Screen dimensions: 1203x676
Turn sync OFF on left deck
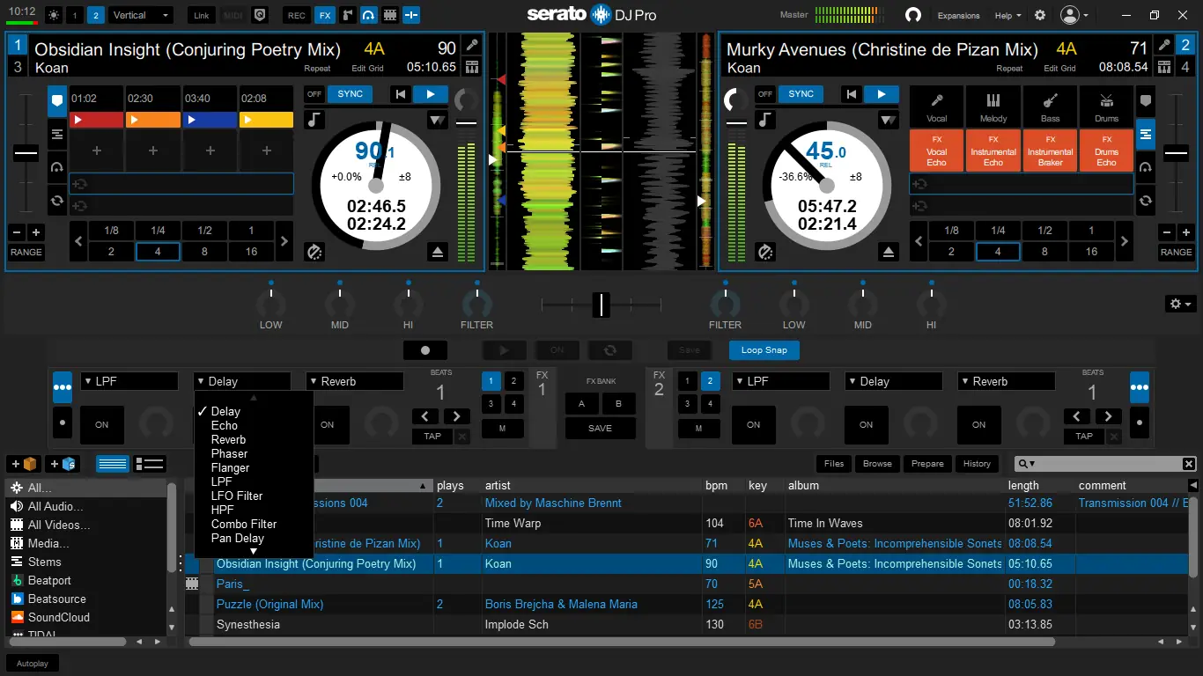point(314,94)
